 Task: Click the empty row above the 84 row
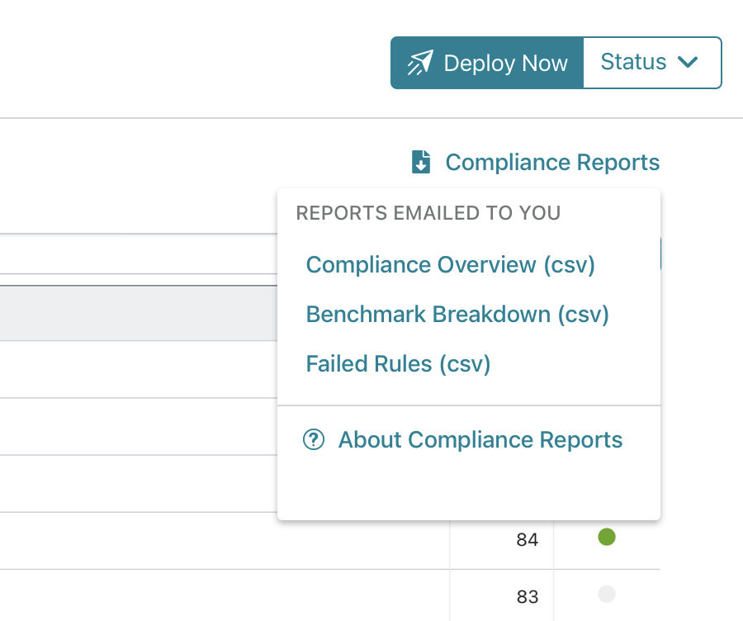139,484
